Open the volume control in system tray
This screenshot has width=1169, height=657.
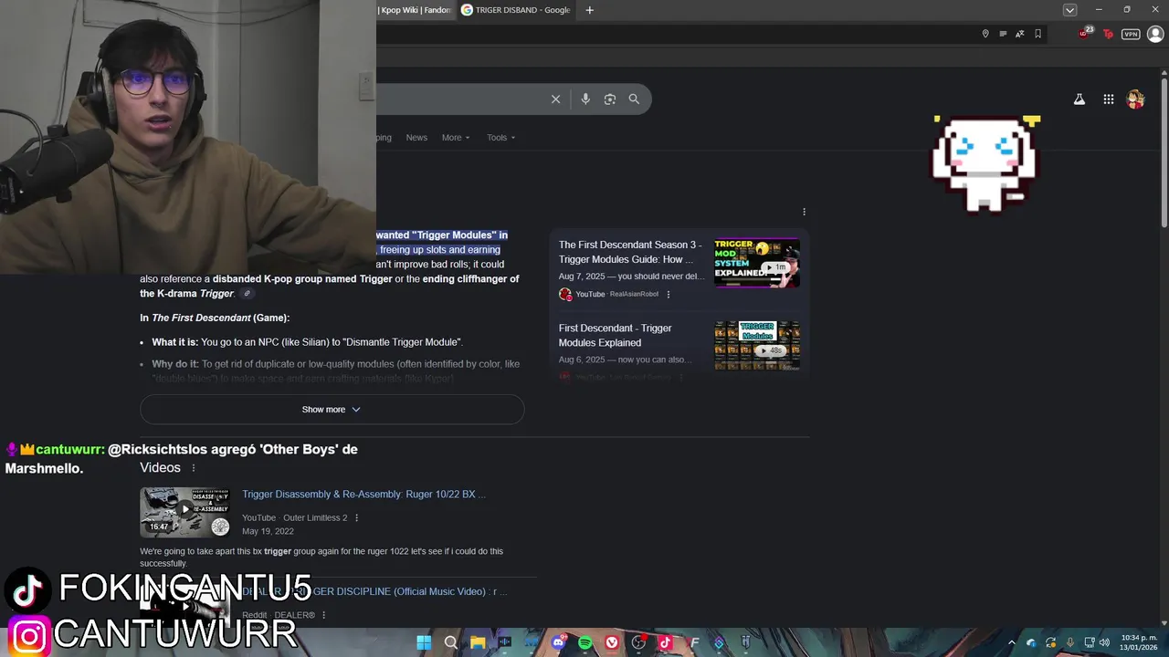(1105, 642)
